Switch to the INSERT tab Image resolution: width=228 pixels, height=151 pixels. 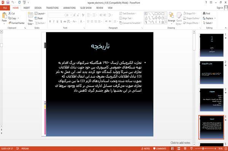point(27,8)
